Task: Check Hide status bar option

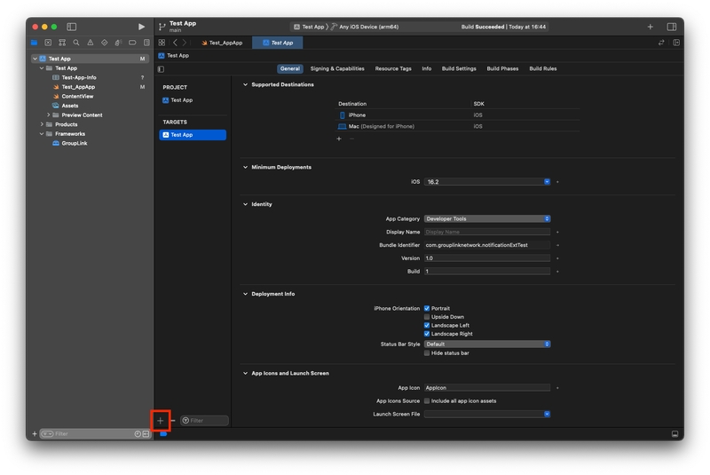Action: coord(427,353)
